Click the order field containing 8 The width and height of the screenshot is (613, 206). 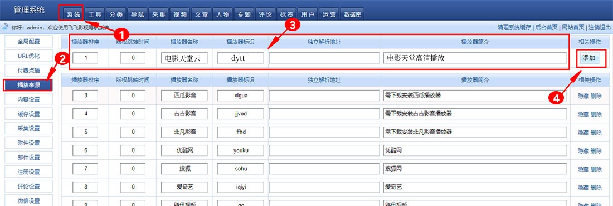coord(85,187)
